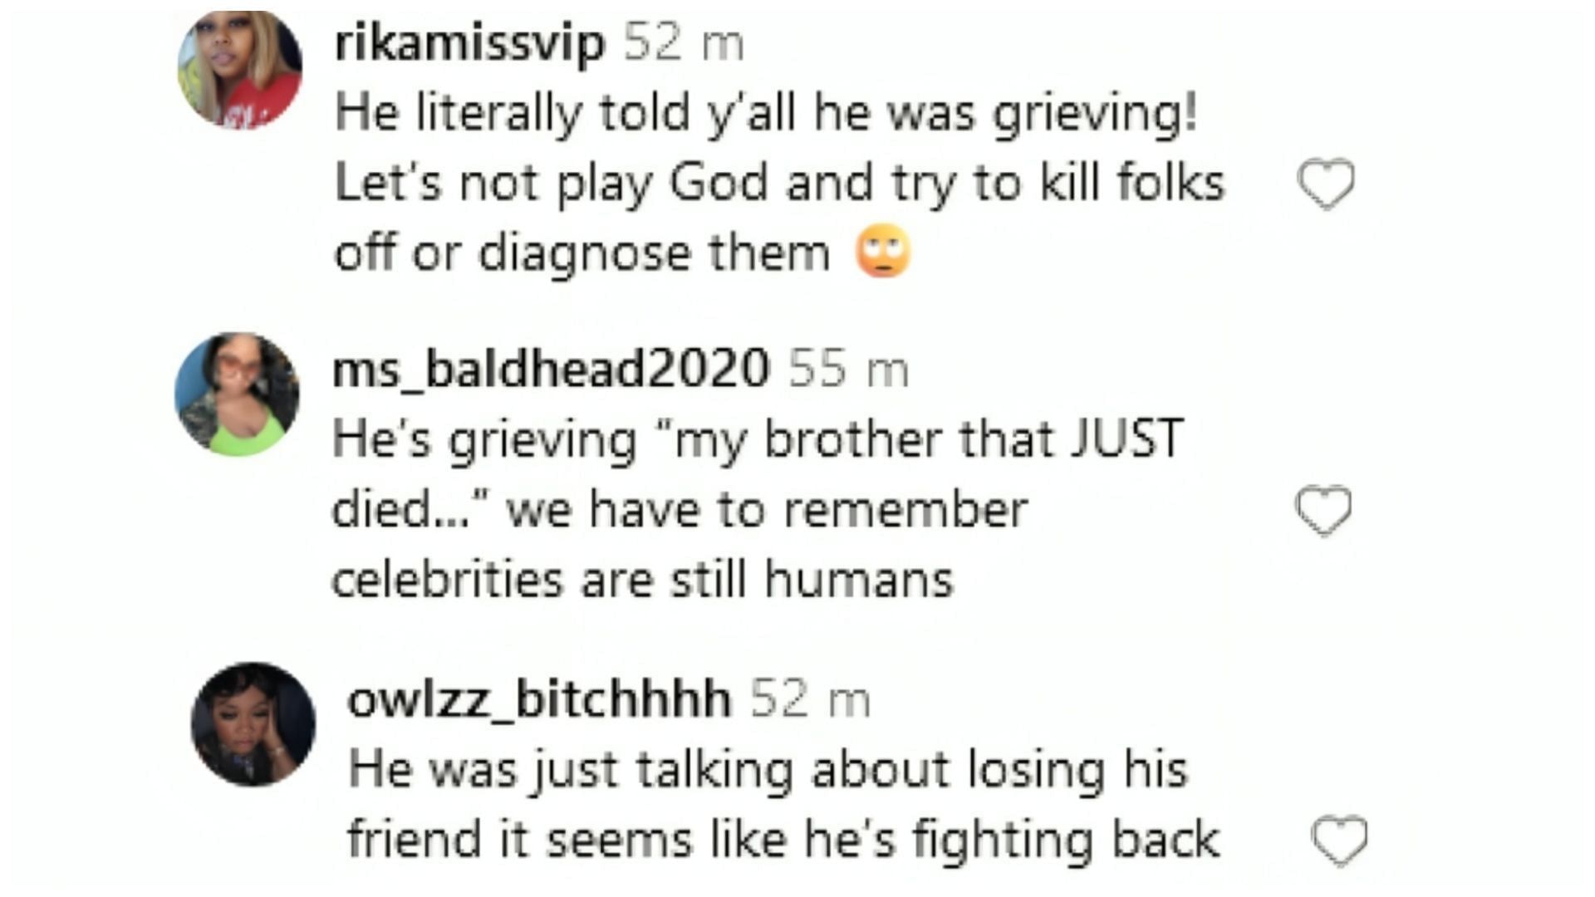Image resolution: width=1595 pixels, height=897 pixels.
Task: Click the 55 m timestamp beside ms_baldhead2020
Action: [x=848, y=369]
